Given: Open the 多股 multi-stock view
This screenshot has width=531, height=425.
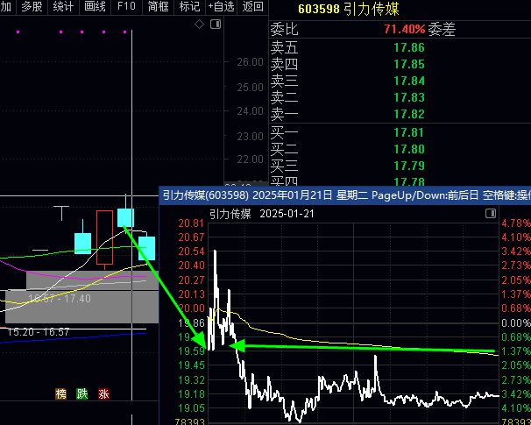Looking at the screenshot, I should [32, 6].
